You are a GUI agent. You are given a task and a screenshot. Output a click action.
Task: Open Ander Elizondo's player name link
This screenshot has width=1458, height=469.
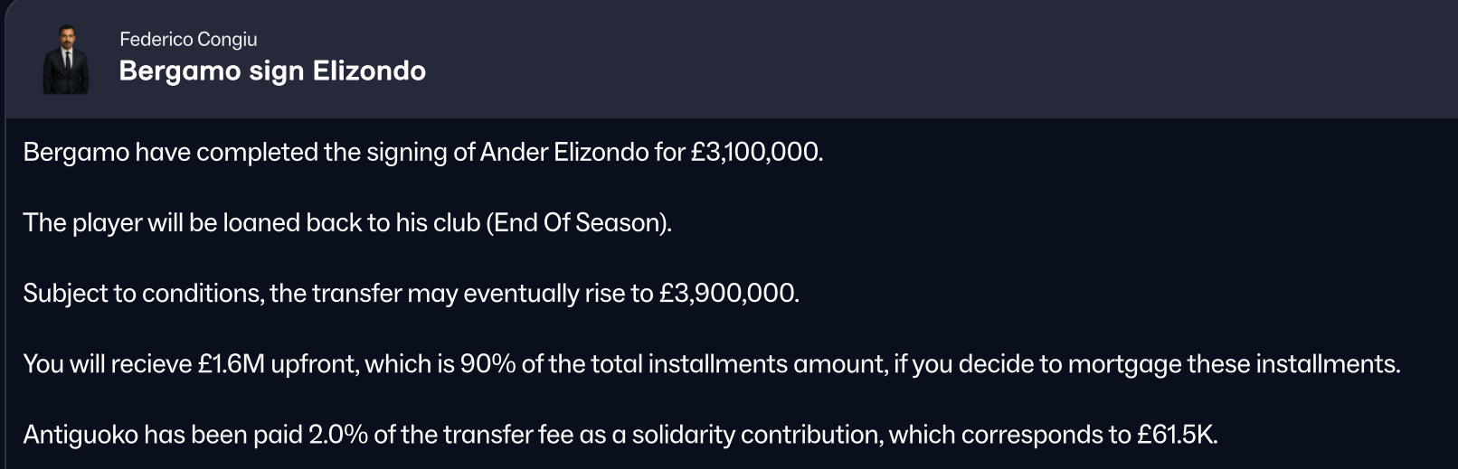click(x=564, y=152)
